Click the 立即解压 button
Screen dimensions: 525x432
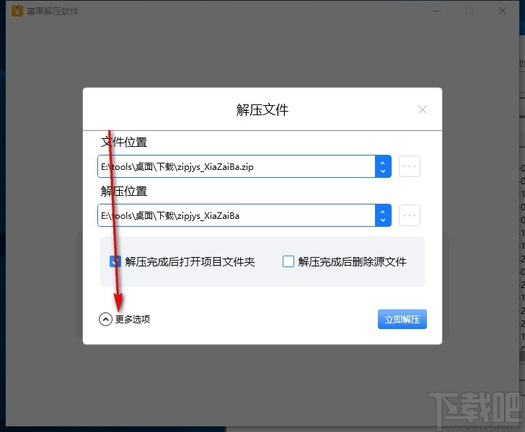(x=402, y=319)
